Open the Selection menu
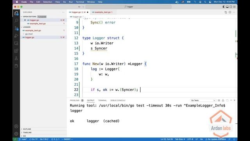Image resolution: width=250 pixels, height=141 pixels. click(x=48, y=2)
